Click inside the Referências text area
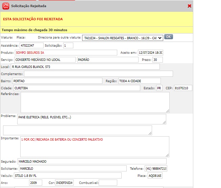This screenshot has width=221, height=188. 95,102
